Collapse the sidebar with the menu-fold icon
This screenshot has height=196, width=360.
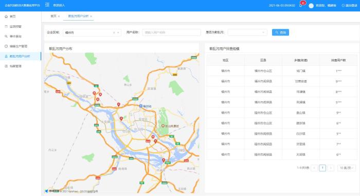click(47, 5)
